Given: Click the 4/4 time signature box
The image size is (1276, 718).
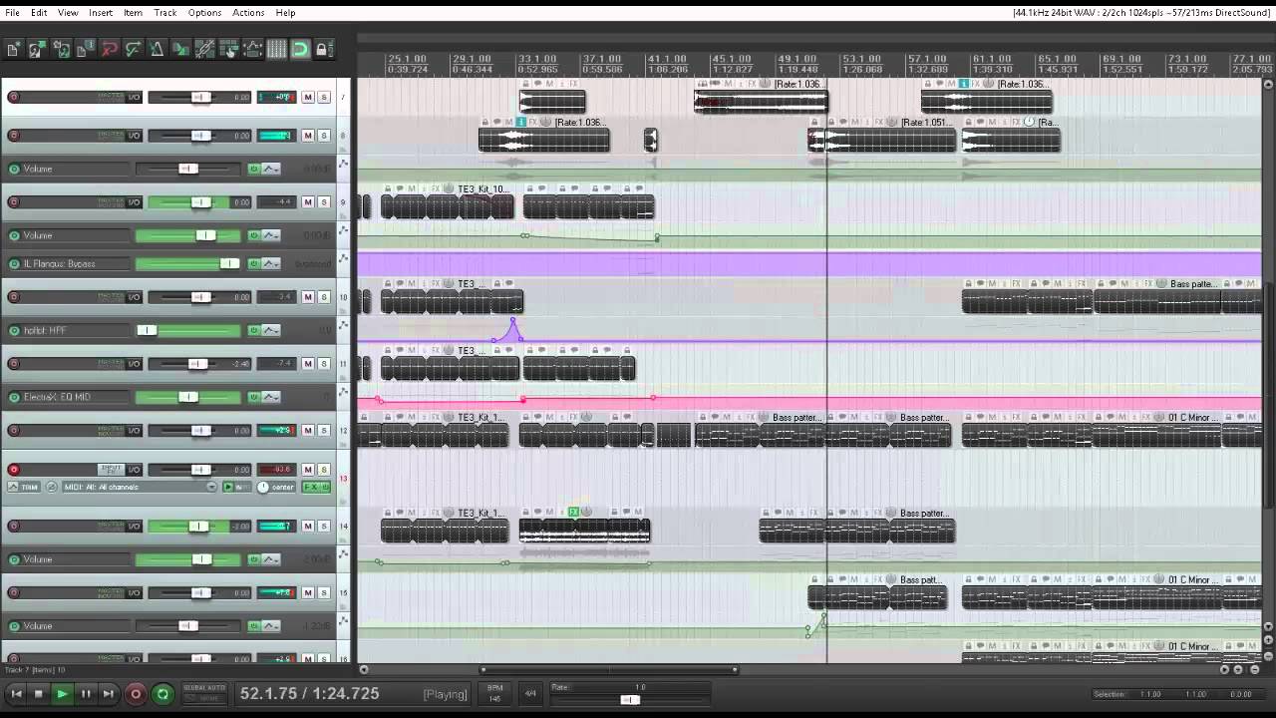Looking at the screenshot, I should coord(530,693).
